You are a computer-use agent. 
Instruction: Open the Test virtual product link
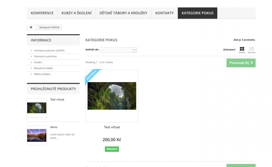click(112, 127)
